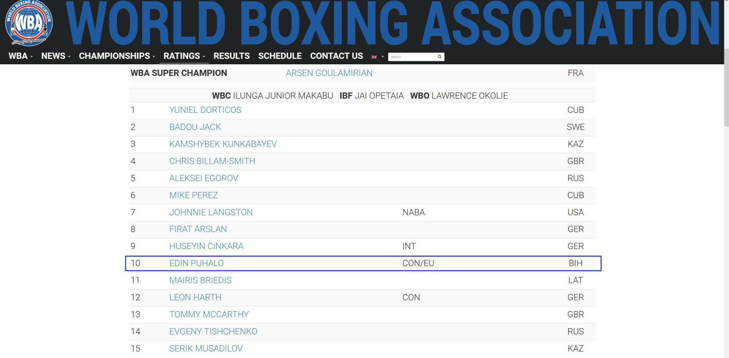Click Chris Billam-Smith's name
729x358 pixels.
coord(212,161)
